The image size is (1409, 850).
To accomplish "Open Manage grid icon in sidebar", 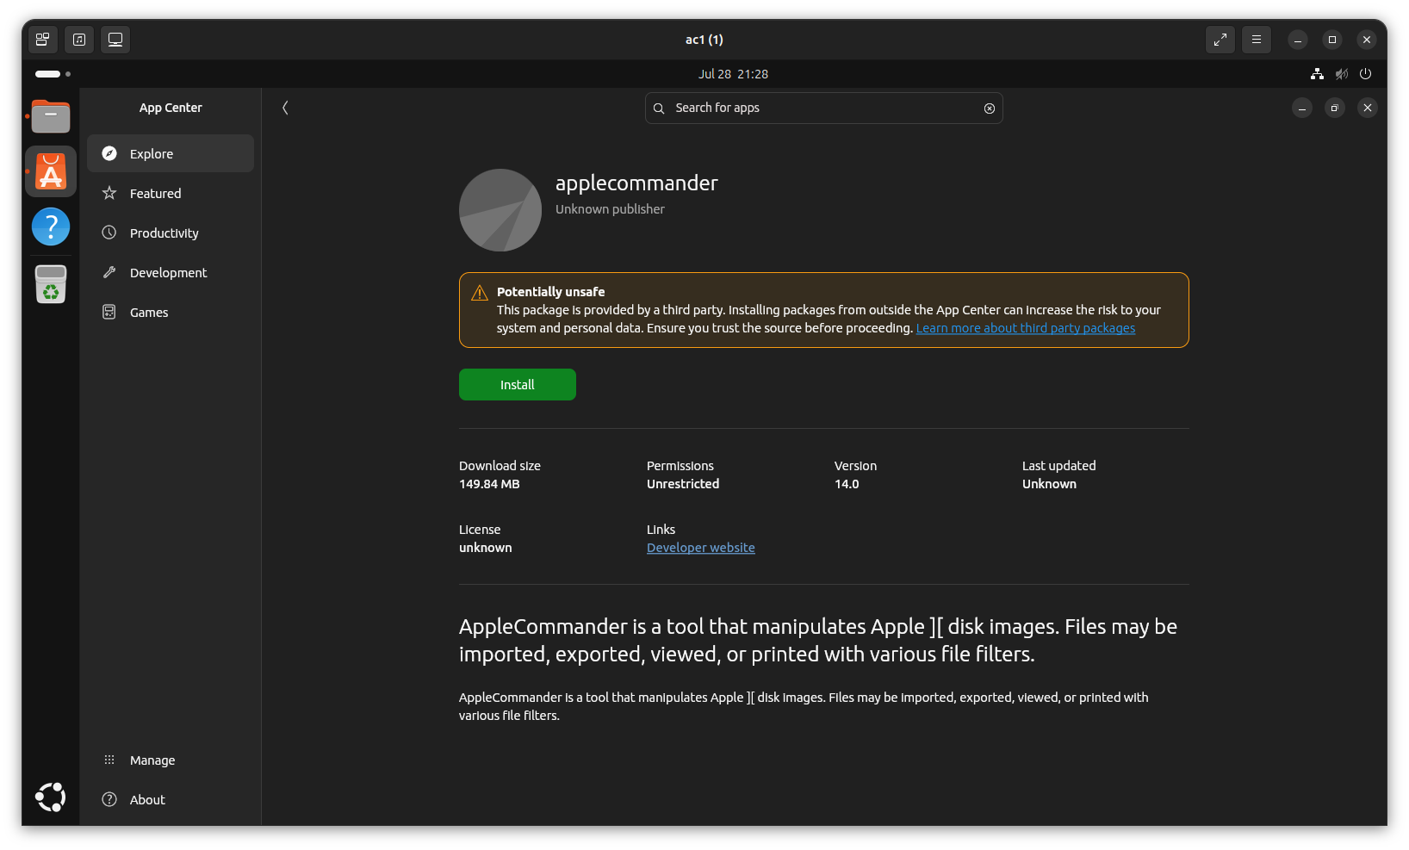I will click(x=109, y=760).
